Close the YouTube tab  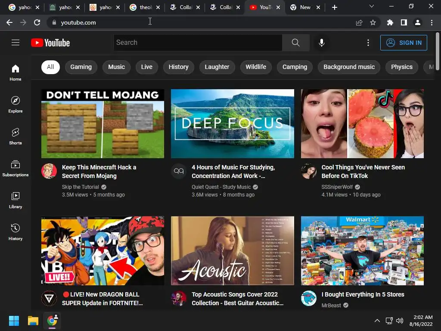pyautogui.click(x=278, y=7)
